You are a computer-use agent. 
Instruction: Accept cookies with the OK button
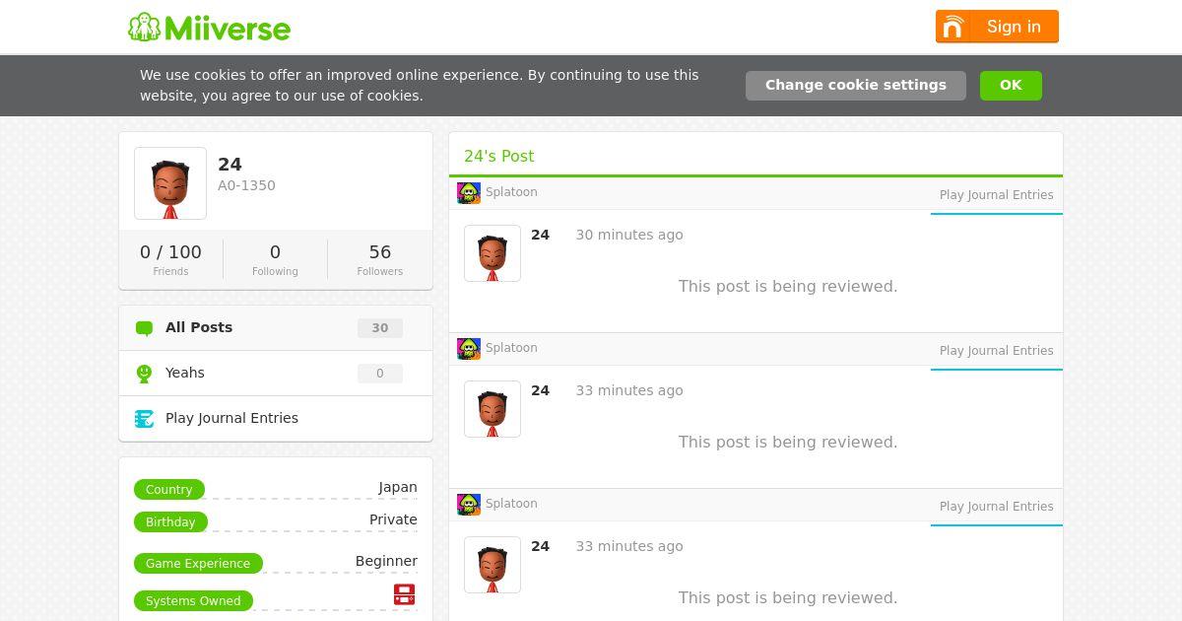[1011, 85]
